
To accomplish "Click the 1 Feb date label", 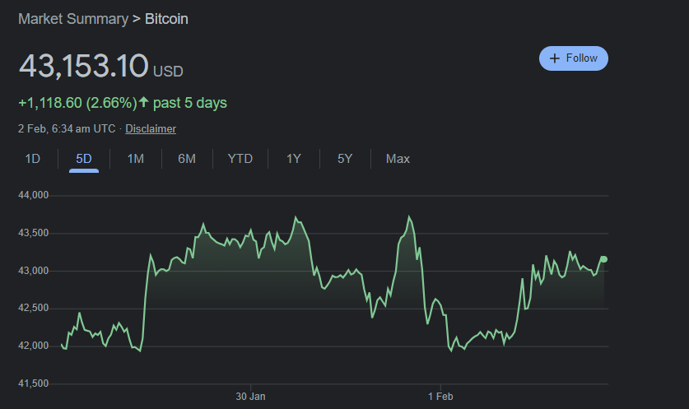I will click(x=440, y=396).
